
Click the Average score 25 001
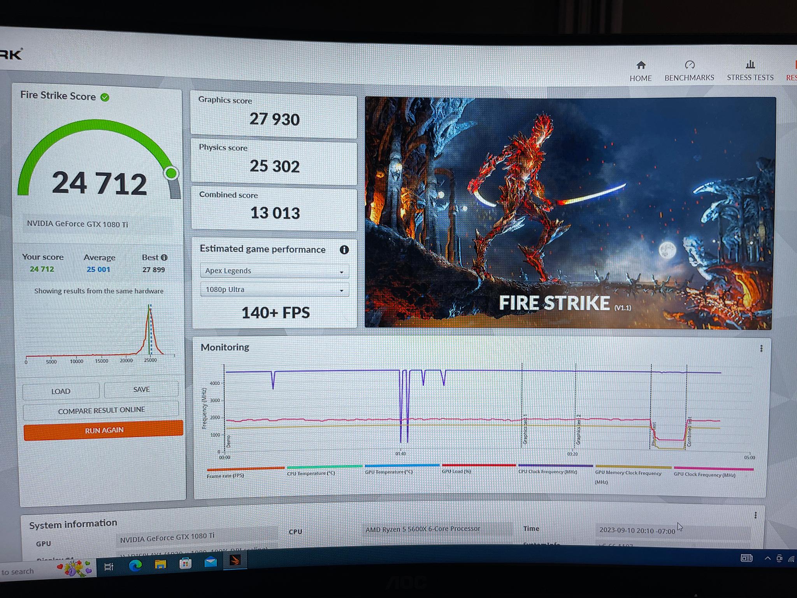[98, 269]
